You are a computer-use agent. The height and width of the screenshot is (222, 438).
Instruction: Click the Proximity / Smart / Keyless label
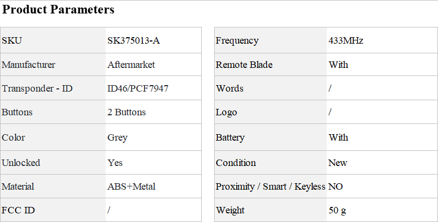270,186
